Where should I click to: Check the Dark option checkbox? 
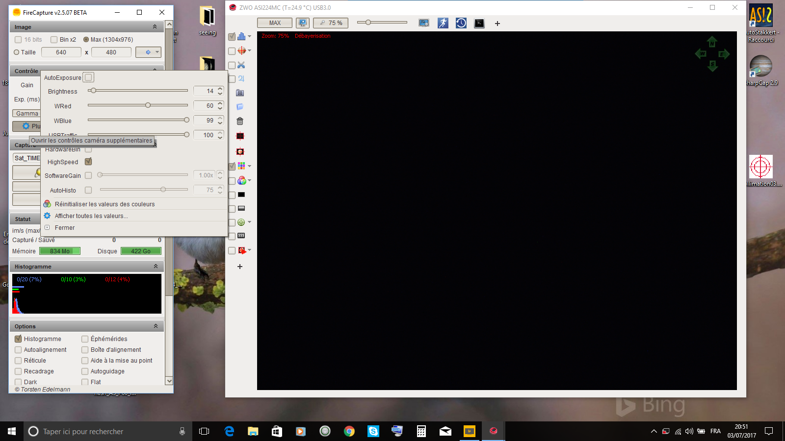18,382
